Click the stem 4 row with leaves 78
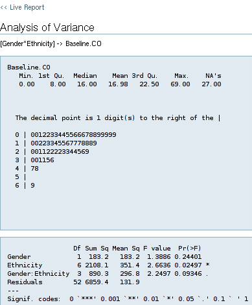This screenshot has width=252, height=305. tap(27, 169)
